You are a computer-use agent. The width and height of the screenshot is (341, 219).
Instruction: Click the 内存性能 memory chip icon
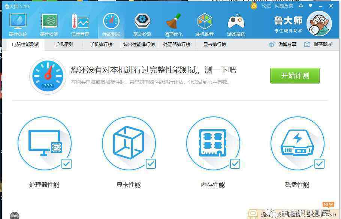coord(213,143)
